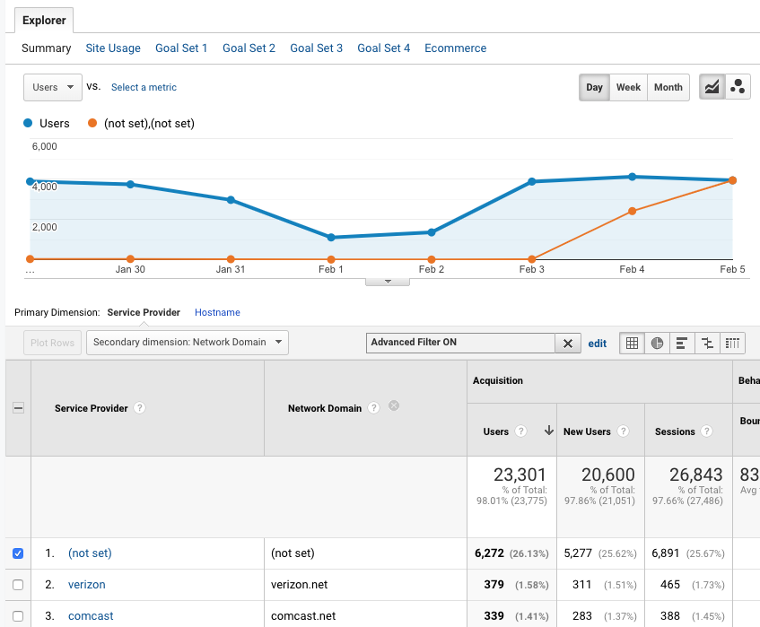The image size is (760, 627).
Task: Click the edit filter link
Action: coord(598,343)
